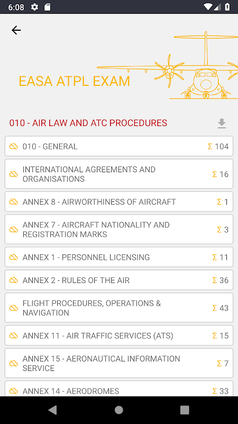Tap the EASA ATPL EXAM title

[x=74, y=81]
